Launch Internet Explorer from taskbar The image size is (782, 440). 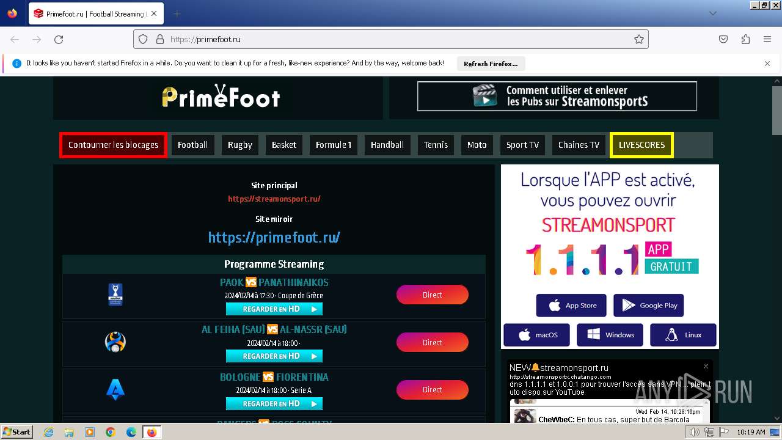pyautogui.click(x=48, y=432)
